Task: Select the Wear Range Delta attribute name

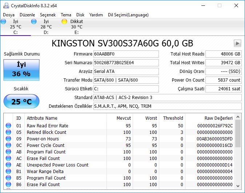Action: point(45,172)
